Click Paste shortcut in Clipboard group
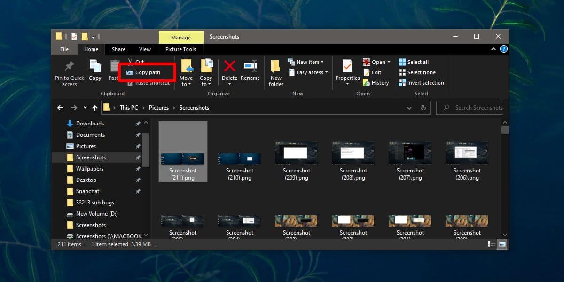Viewport: 564px width, 282px height. pyautogui.click(x=148, y=83)
